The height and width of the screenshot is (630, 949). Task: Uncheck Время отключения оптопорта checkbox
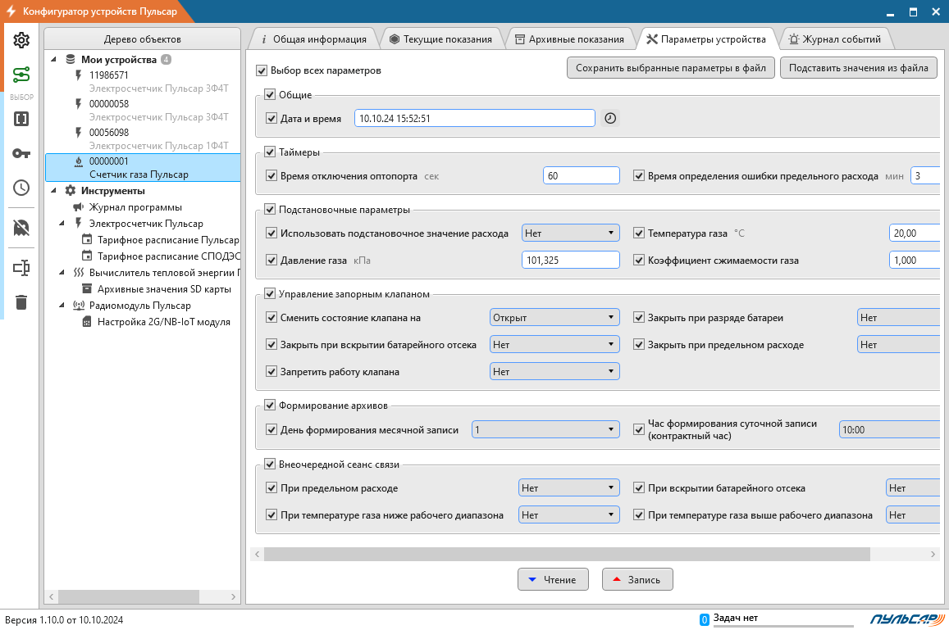[x=271, y=176]
